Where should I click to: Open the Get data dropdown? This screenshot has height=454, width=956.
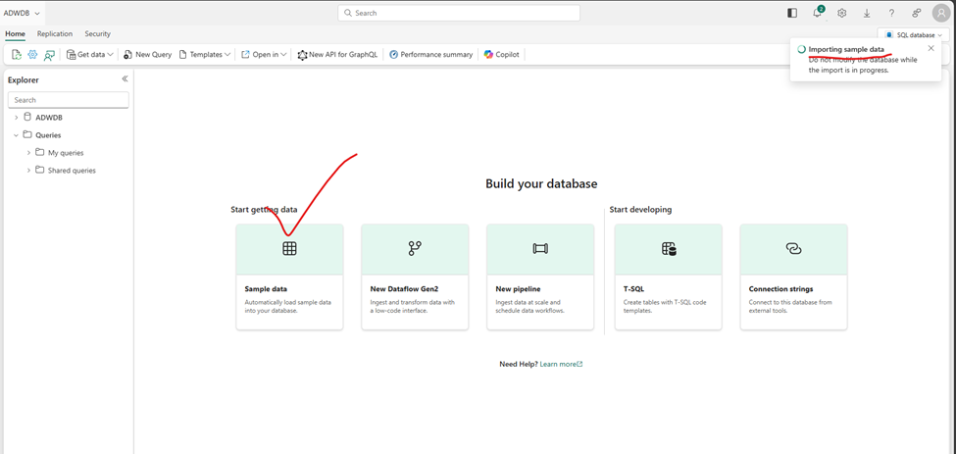(90, 55)
